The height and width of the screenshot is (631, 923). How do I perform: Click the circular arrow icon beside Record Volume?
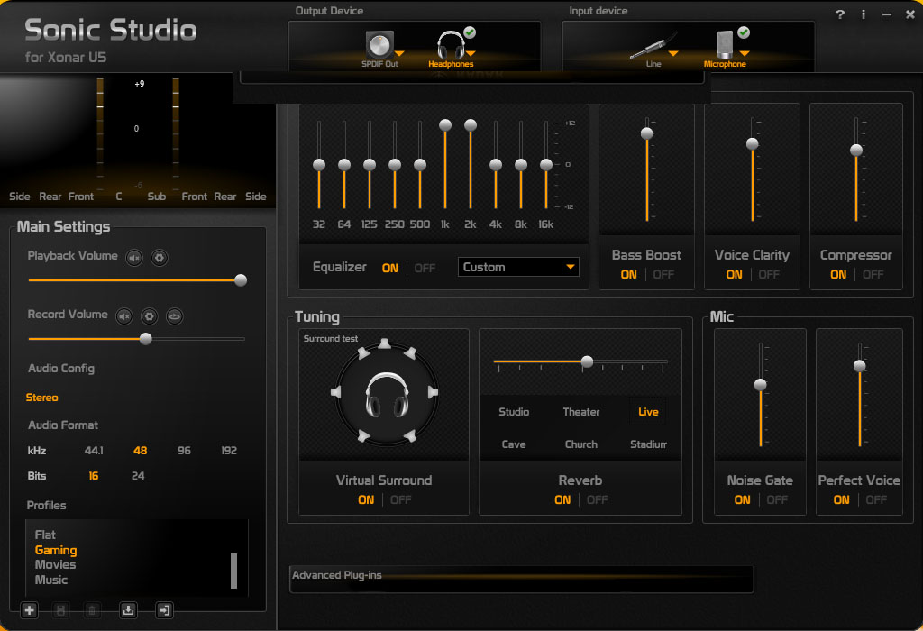[x=174, y=316]
